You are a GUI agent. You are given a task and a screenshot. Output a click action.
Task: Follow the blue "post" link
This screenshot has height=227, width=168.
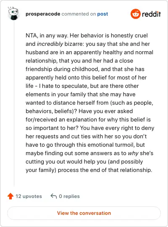click(102, 14)
